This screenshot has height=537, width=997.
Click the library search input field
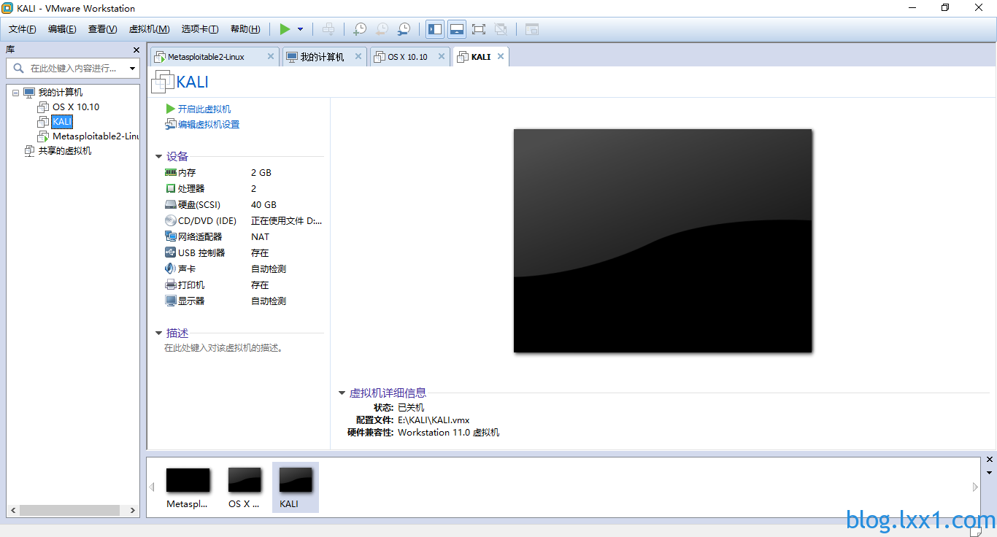click(67, 68)
